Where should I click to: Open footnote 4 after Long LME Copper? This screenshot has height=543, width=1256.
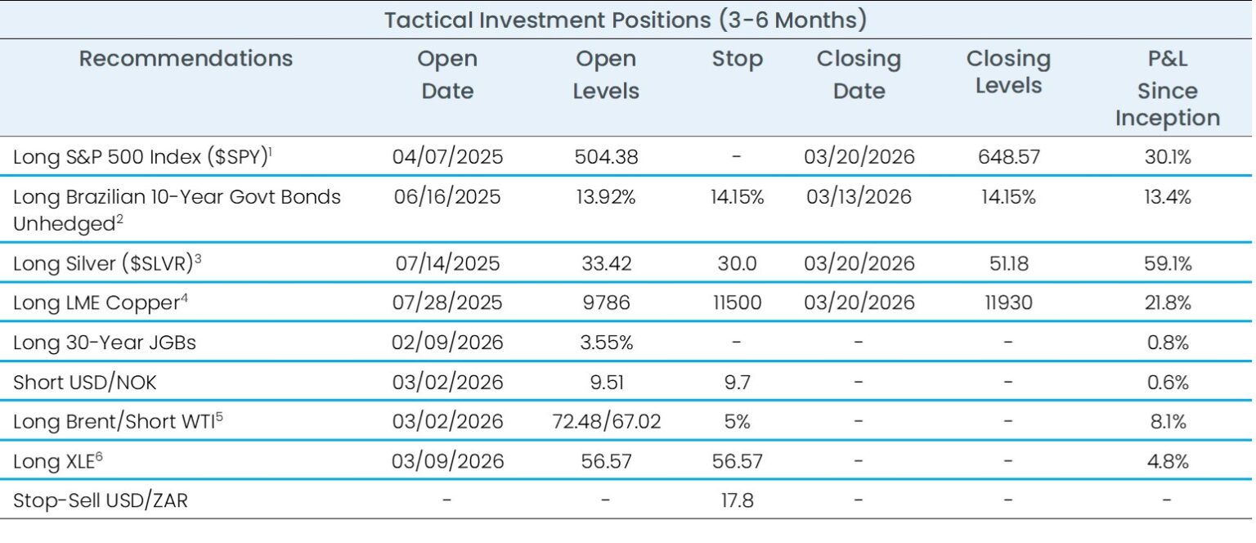point(182,298)
